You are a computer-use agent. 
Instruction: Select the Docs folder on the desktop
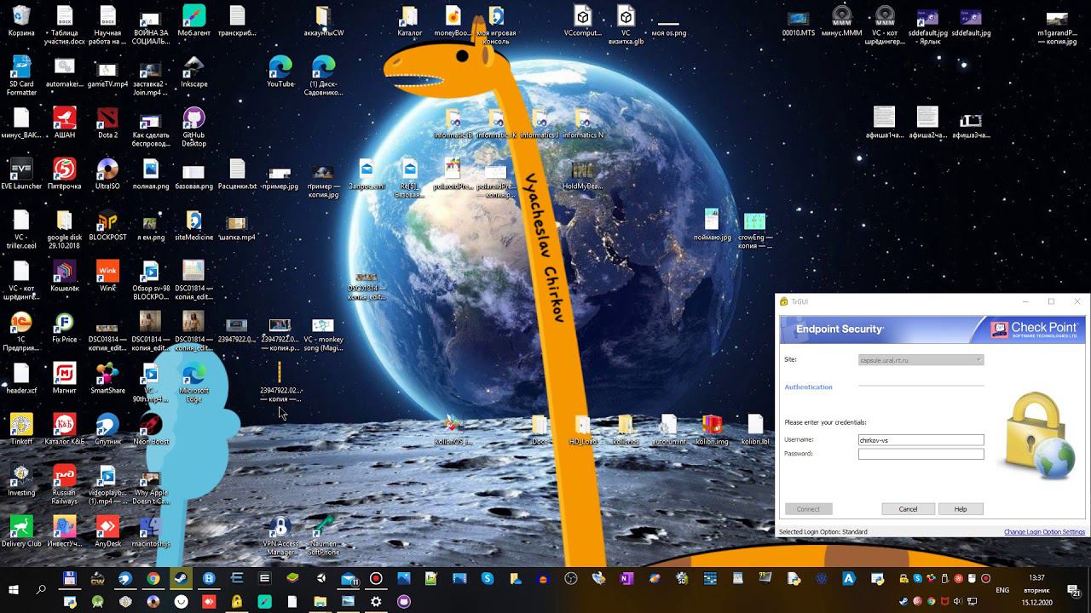pyautogui.click(x=539, y=430)
